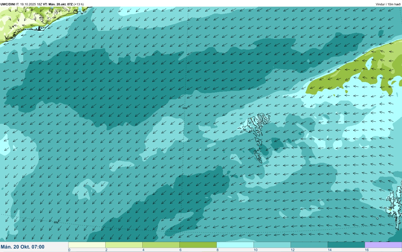Click the 10–12 light teal legend swatch
The width and height of the screenshot is (402, 252).
coord(272,245)
